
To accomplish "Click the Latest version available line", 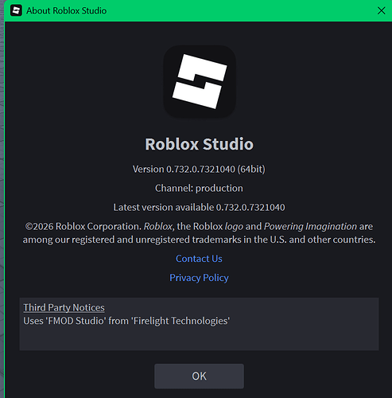I will pos(199,207).
